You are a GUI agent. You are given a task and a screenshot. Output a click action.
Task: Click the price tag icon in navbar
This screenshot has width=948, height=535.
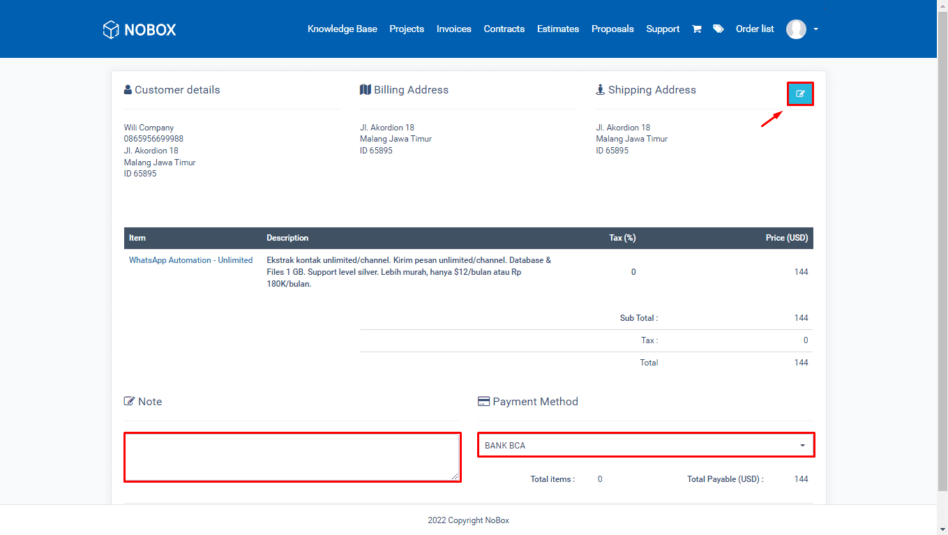pos(718,29)
